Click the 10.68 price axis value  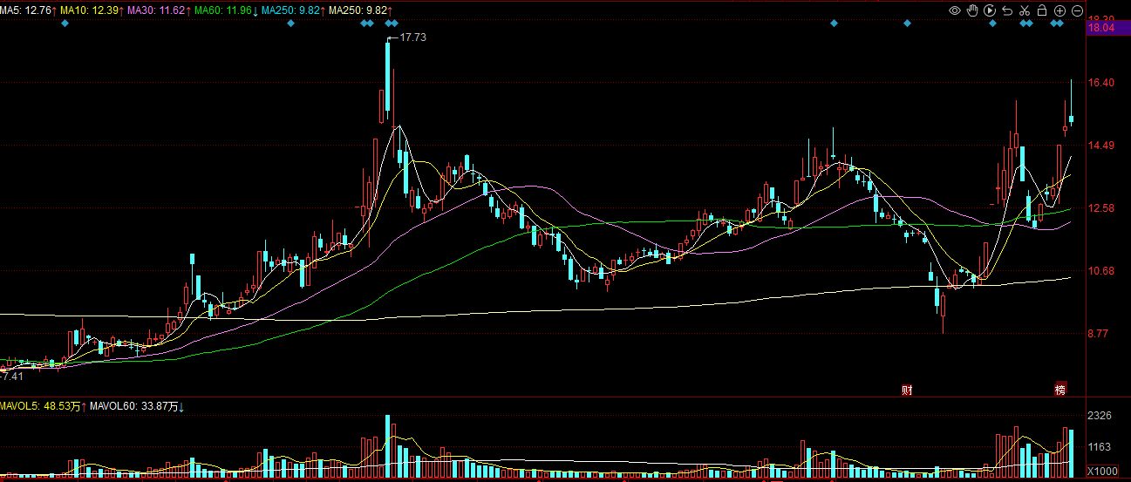pyautogui.click(x=1102, y=271)
